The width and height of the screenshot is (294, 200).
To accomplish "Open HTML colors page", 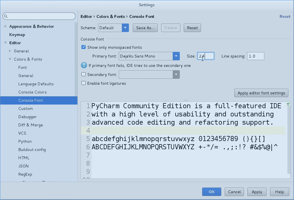I will tap(24, 158).
